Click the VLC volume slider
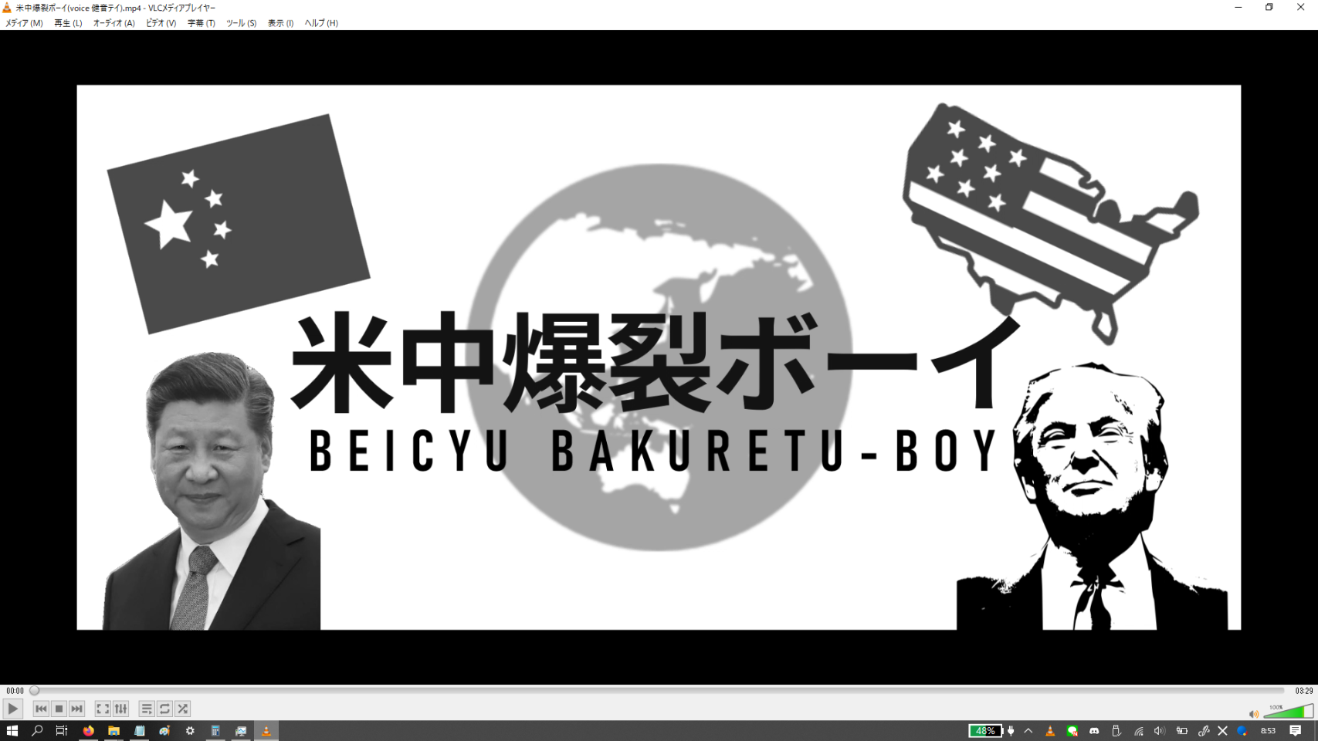This screenshot has width=1318, height=741. [1288, 711]
